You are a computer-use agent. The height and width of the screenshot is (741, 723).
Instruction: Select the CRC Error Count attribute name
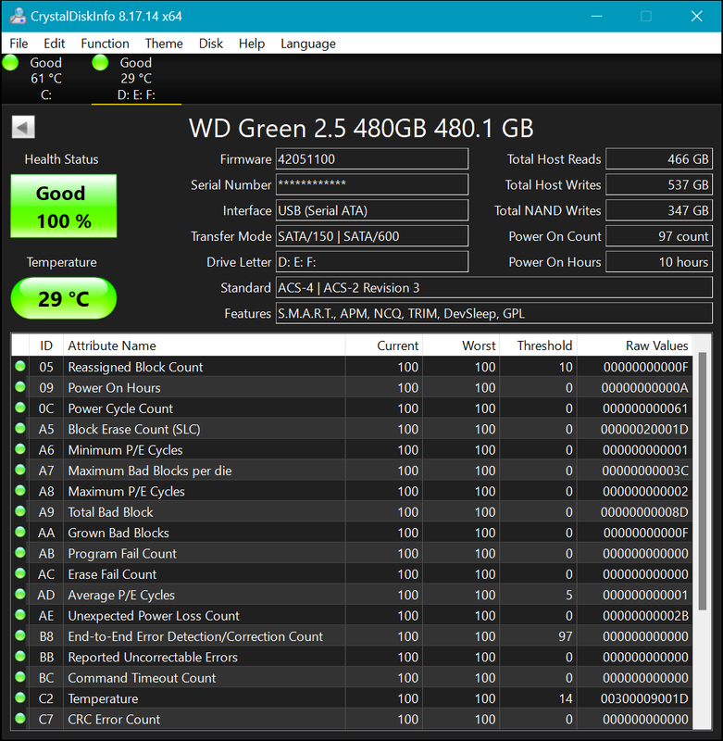[x=114, y=720]
